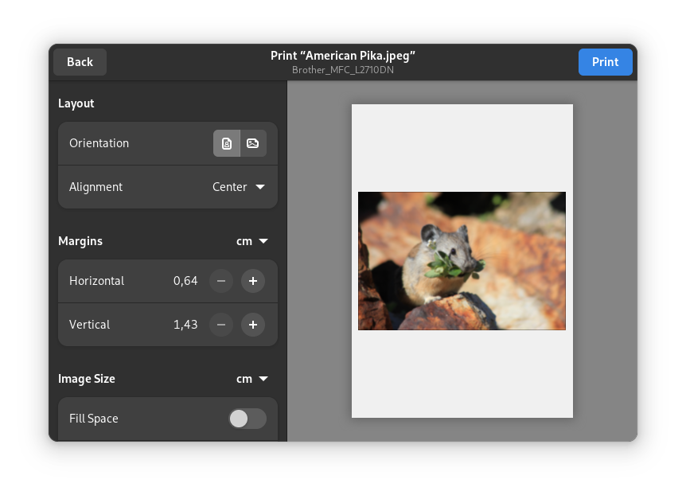
Task: Toggle the Fill Space switch
Action: pyautogui.click(x=247, y=419)
